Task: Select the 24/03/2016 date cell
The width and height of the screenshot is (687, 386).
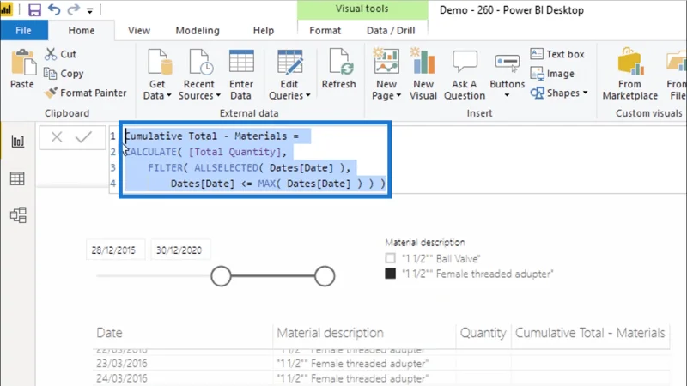Action: [122, 378]
